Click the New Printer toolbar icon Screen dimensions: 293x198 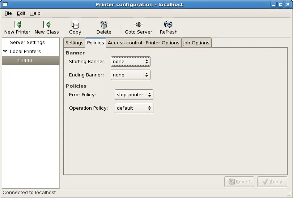click(17, 25)
